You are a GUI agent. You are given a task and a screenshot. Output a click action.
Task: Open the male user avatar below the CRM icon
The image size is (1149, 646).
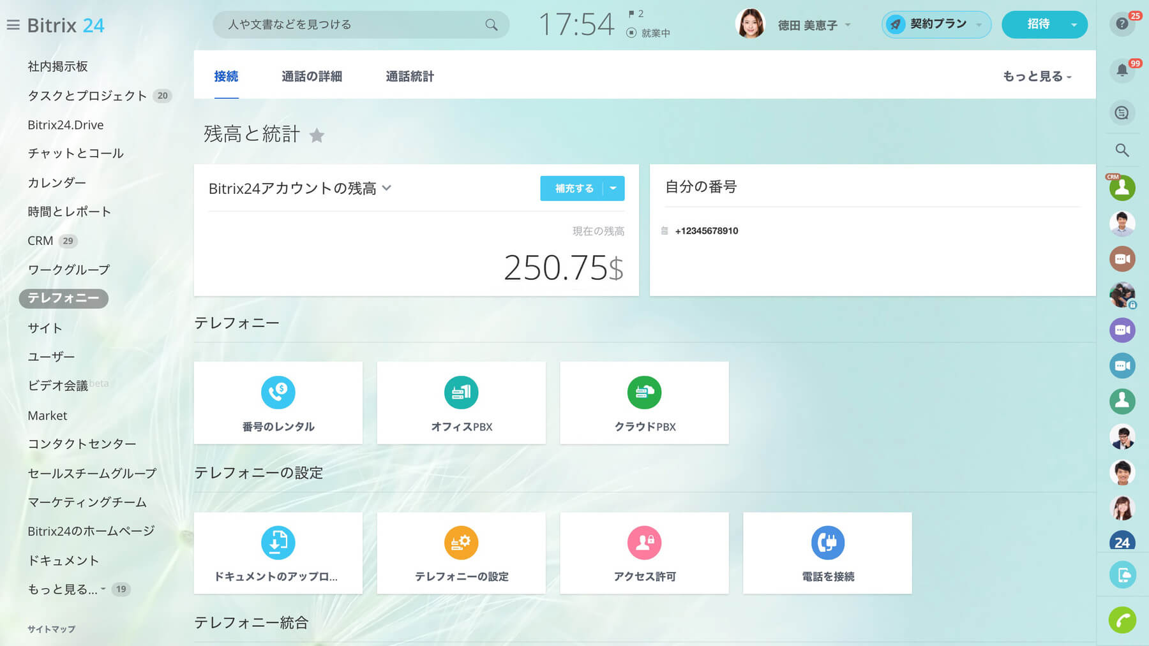(x=1122, y=224)
